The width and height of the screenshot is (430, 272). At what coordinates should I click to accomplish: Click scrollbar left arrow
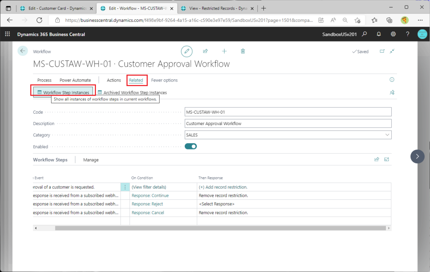click(36, 228)
